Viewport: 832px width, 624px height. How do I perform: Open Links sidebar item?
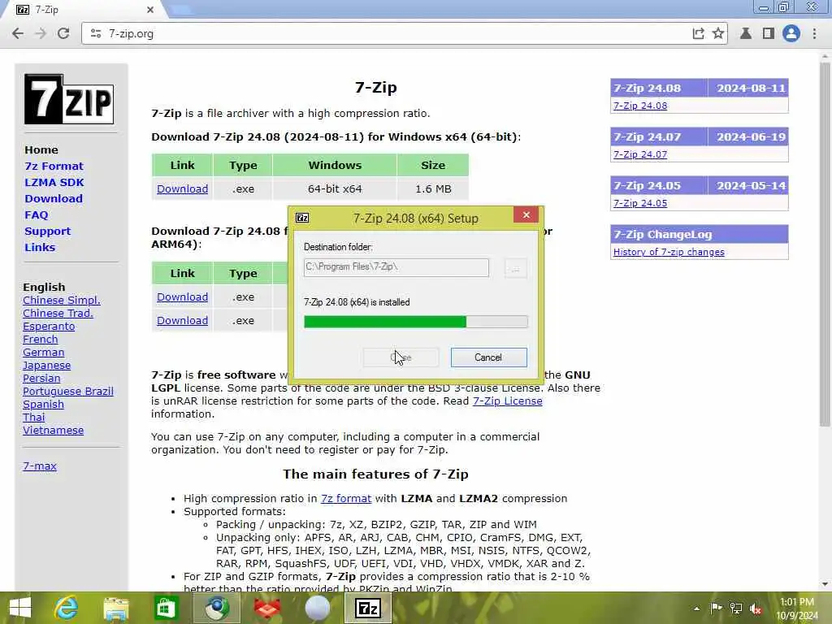pos(39,247)
